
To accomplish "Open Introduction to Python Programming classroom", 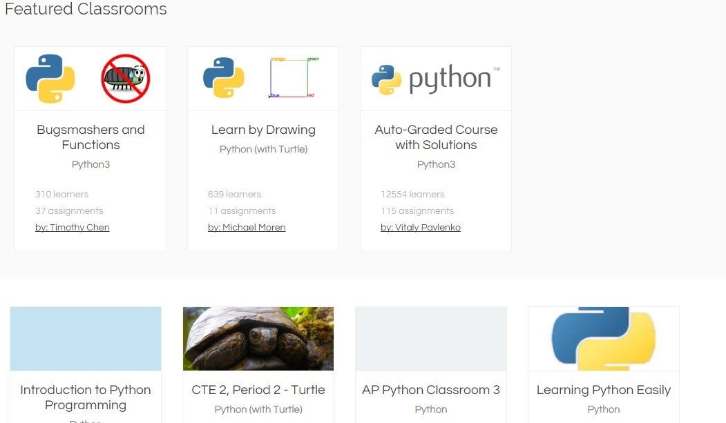I will pos(86,397).
